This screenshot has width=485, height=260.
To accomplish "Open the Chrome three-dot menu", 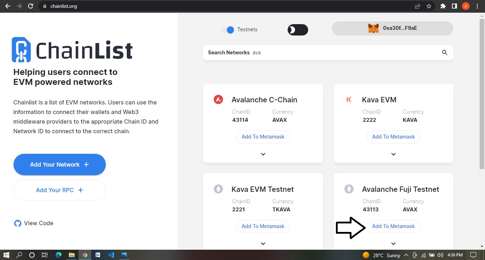I will click(x=477, y=6).
